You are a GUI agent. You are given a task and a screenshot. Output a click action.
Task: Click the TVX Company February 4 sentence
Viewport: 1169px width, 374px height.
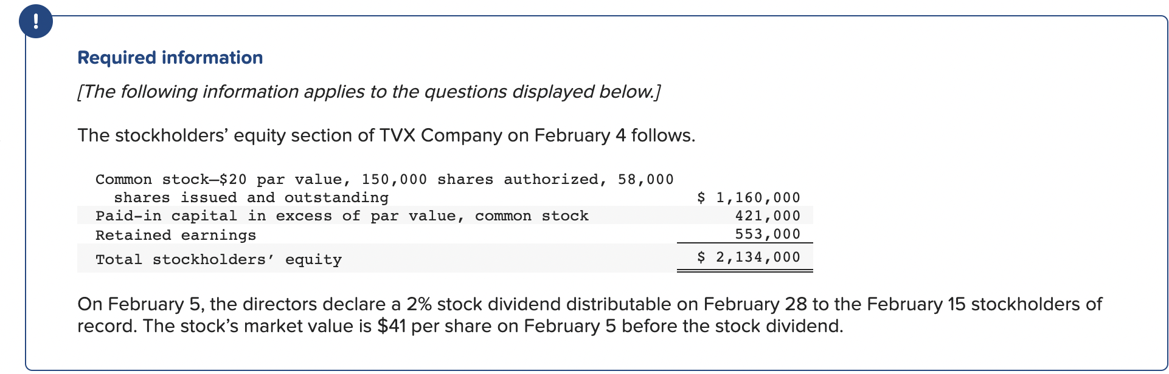pyautogui.click(x=386, y=135)
